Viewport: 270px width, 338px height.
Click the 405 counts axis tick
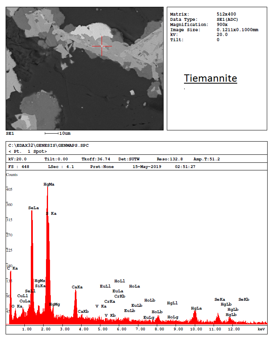(x=9, y=189)
